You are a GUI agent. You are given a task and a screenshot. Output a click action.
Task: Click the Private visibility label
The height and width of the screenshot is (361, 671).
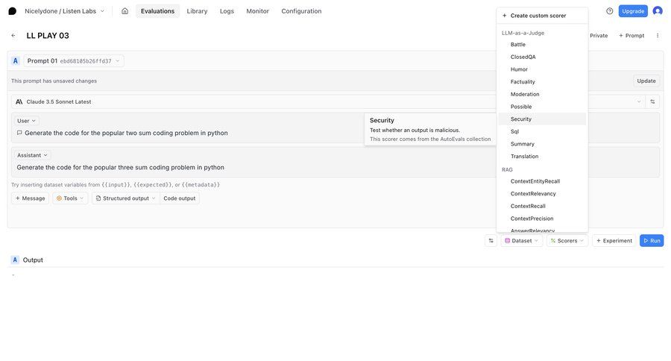tap(599, 36)
